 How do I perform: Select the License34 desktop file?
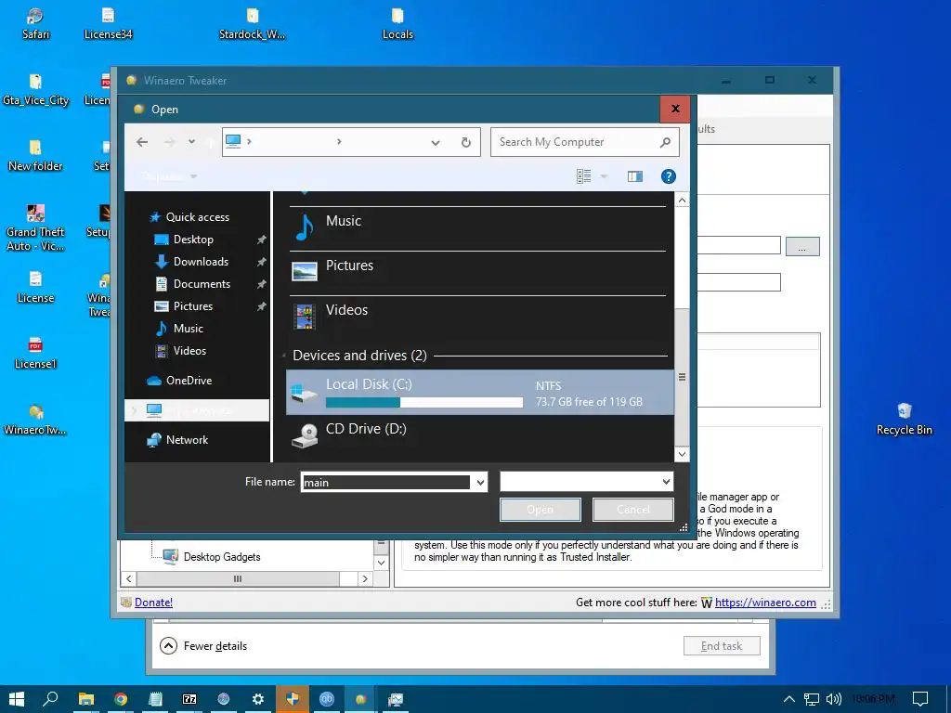tap(108, 23)
